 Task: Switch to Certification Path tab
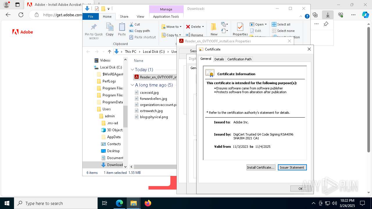pyautogui.click(x=239, y=59)
